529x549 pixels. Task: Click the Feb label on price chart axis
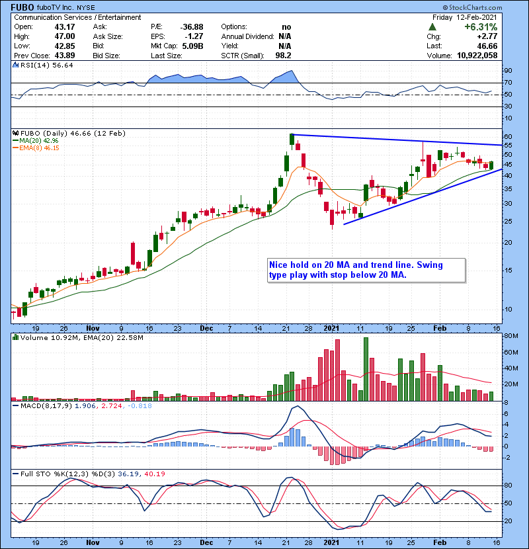coord(440,328)
